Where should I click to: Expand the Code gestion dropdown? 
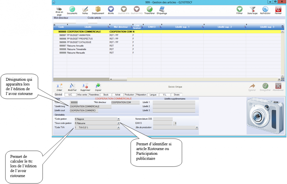[119, 119]
